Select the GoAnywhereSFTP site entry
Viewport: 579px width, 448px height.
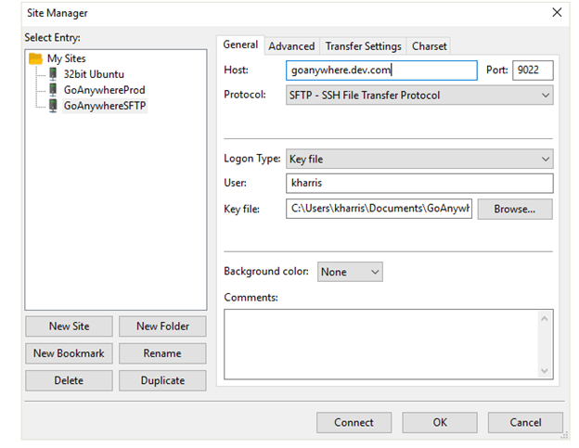point(105,106)
